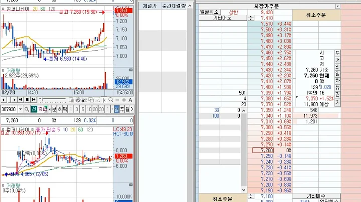Click the order list scroll-up arrow

click(244, 110)
